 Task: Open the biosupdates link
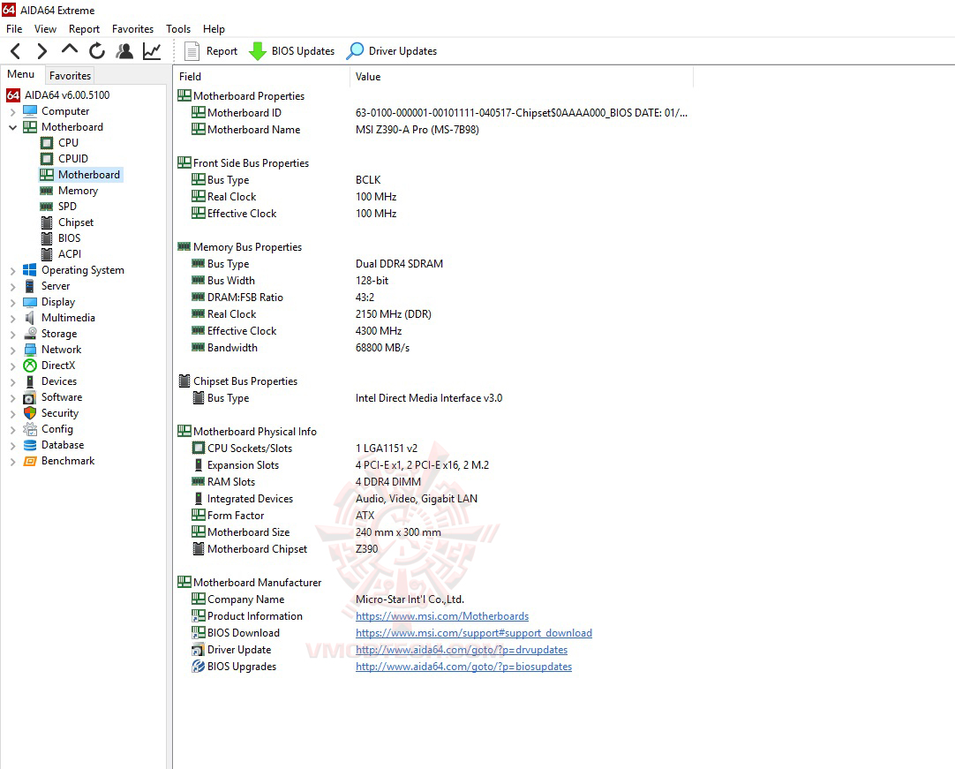(464, 667)
